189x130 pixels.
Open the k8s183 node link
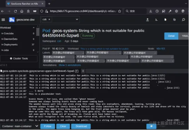point(161,48)
